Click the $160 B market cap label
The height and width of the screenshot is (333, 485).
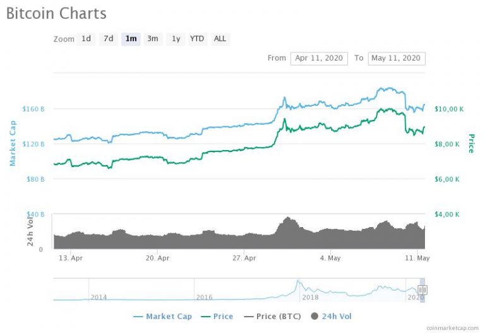pyautogui.click(x=33, y=109)
